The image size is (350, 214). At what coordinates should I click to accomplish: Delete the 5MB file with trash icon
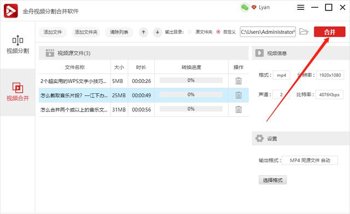tap(238, 81)
